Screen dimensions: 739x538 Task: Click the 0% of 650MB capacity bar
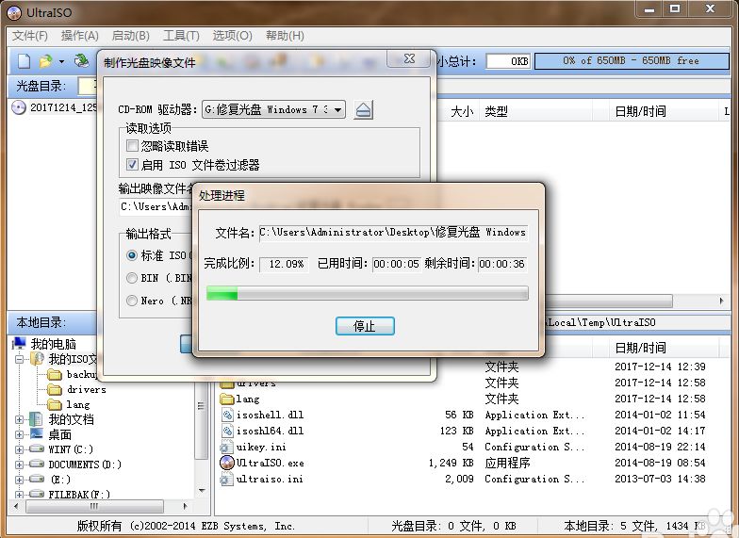tap(632, 60)
